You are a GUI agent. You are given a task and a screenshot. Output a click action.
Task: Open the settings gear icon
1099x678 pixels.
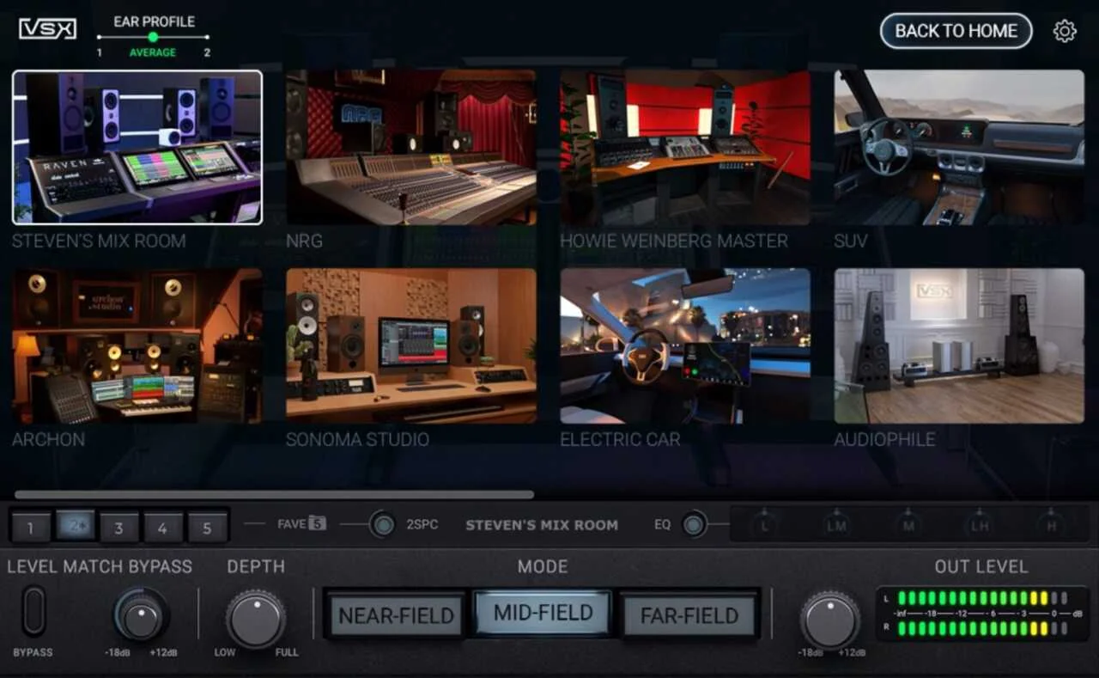[1065, 31]
